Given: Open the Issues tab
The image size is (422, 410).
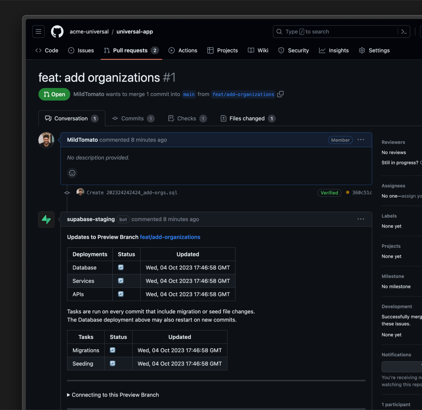Looking at the screenshot, I should coord(81,50).
